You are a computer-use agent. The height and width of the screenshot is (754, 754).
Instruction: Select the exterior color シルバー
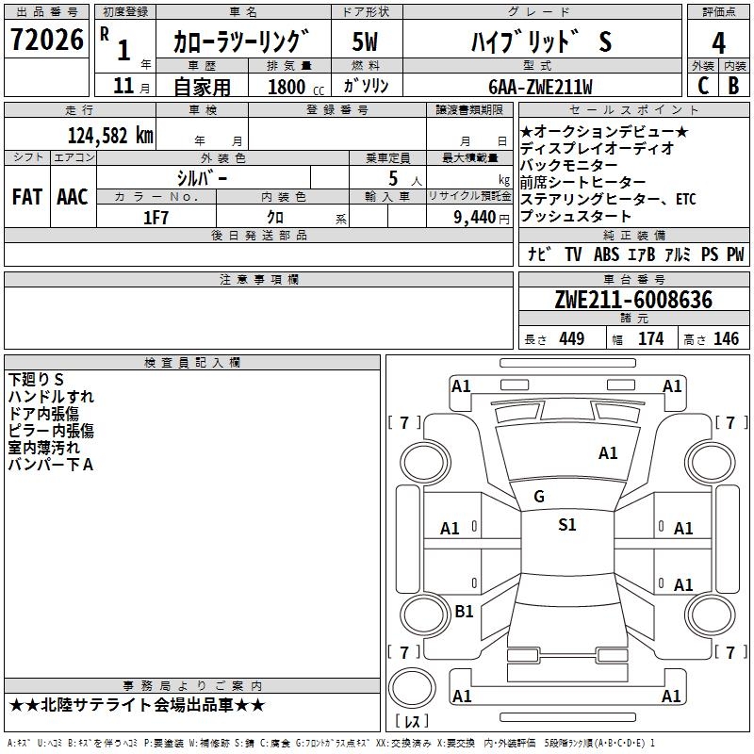pyautogui.click(x=203, y=178)
